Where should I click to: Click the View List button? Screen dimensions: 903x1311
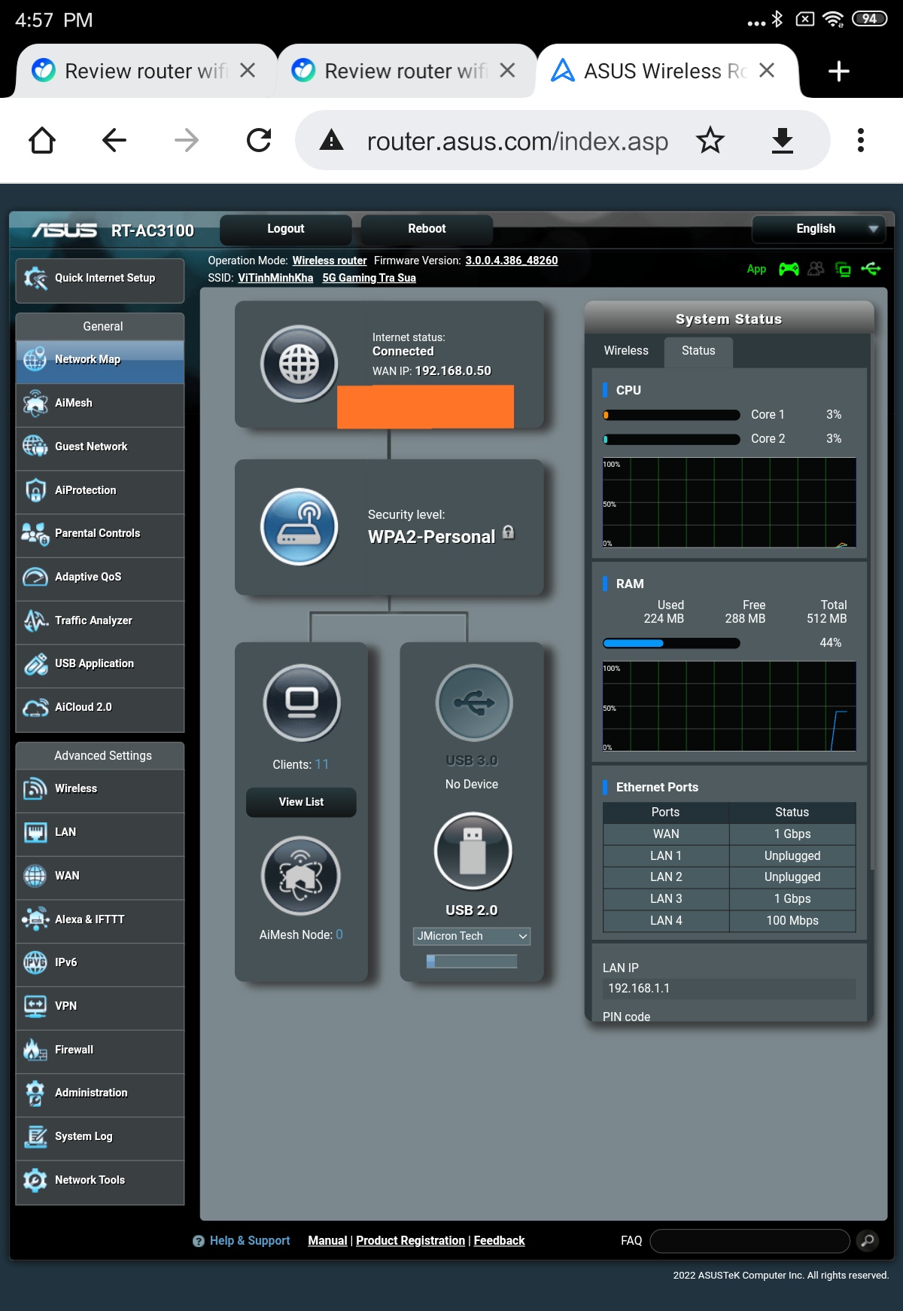click(x=301, y=802)
